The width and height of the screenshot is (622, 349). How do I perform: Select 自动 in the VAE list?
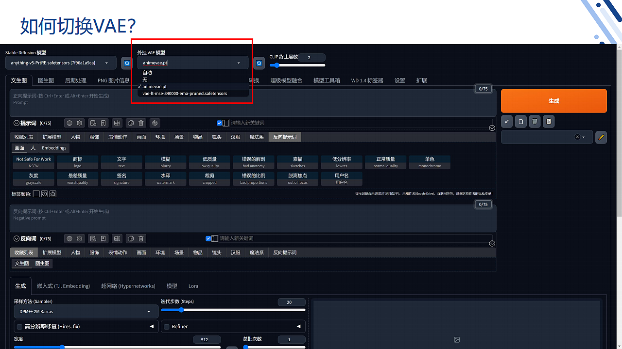(x=147, y=73)
